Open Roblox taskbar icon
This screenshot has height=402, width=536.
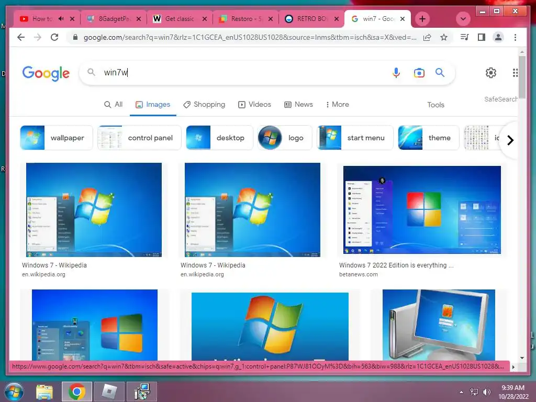coord(109,392)
